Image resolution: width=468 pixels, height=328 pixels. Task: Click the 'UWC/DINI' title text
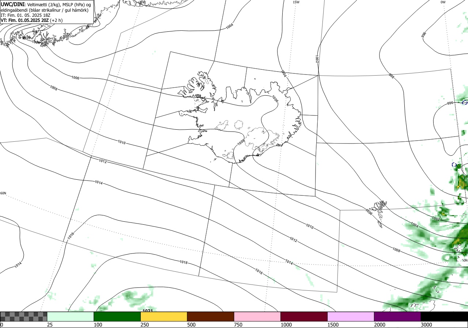point(13,4)
